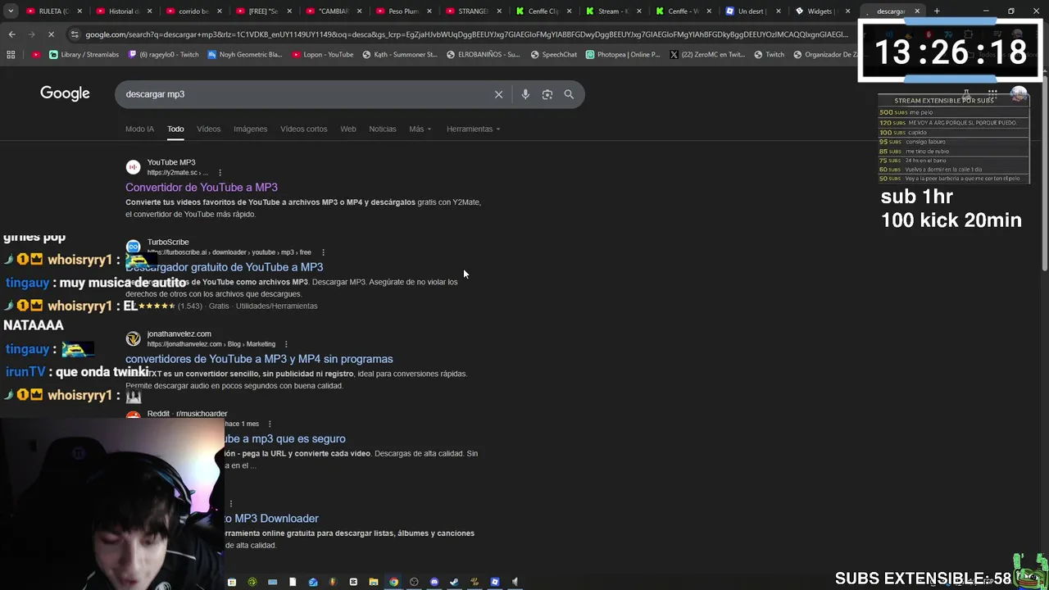Go to Google home via logo
Image resolution: width=1049 pixels, height=590 pixels.
[65, 93]
